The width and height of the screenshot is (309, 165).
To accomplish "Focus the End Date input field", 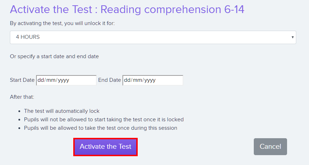I will pos(153,80).
